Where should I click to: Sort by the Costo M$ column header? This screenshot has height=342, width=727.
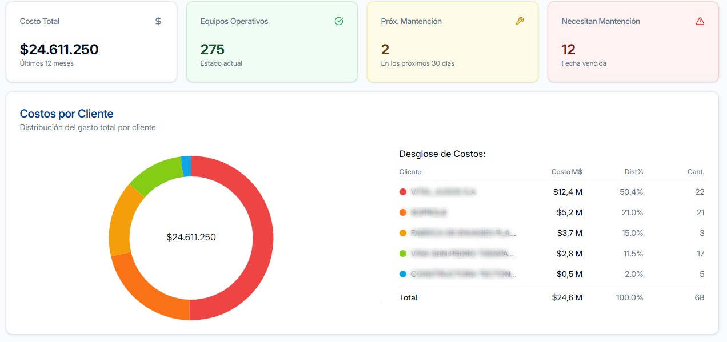(x=566, y=172)
